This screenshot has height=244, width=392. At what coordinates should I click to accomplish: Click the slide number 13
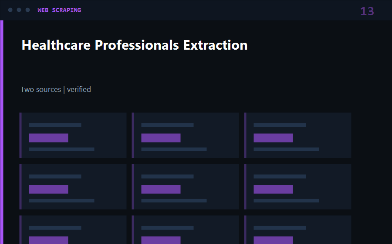coord(367,11)
